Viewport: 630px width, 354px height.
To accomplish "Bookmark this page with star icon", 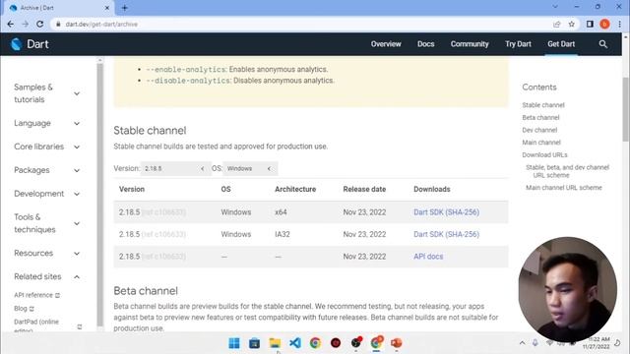I will click(x=571, y=24).
